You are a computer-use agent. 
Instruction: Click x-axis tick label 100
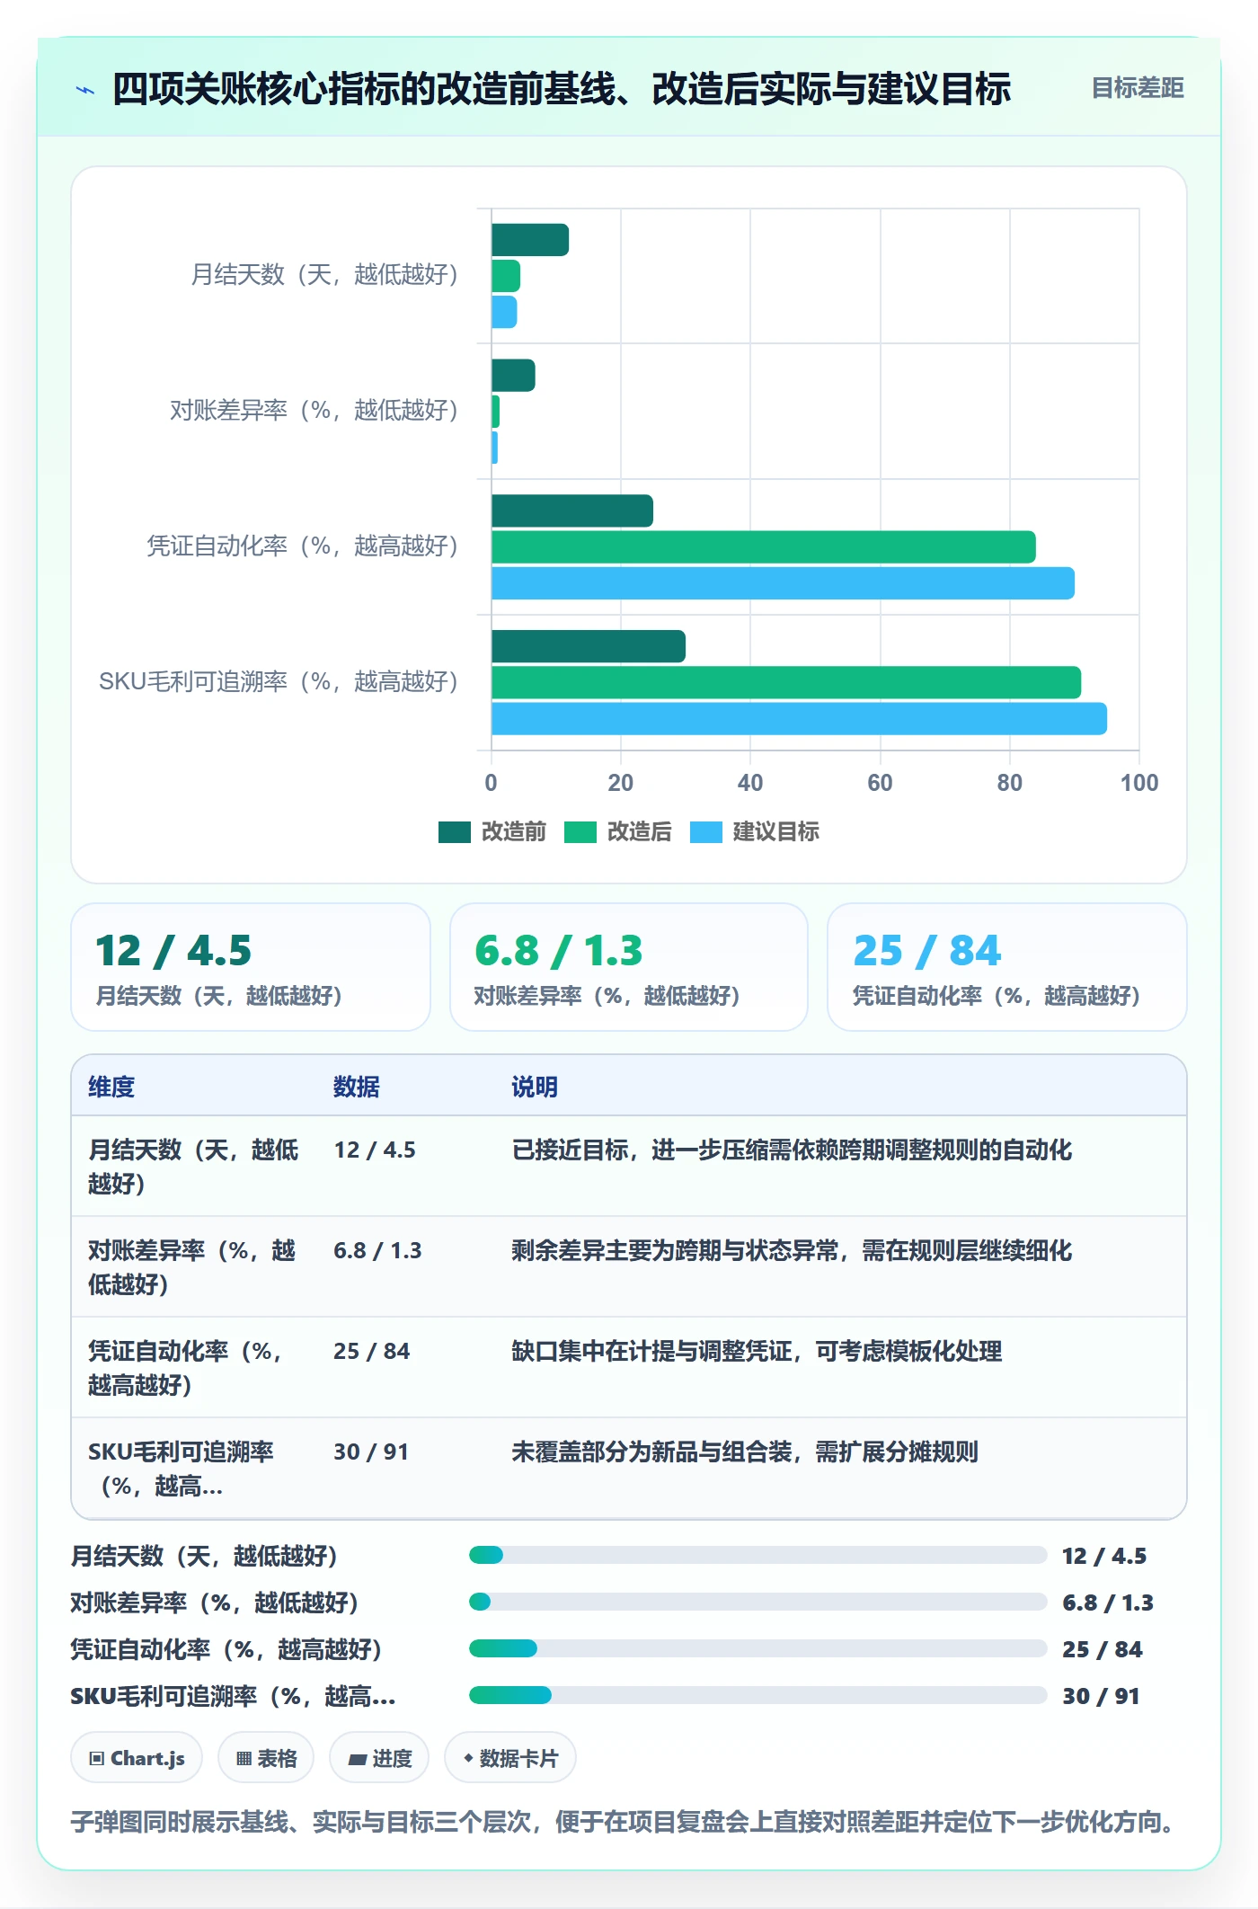[x=1138, y=783]
